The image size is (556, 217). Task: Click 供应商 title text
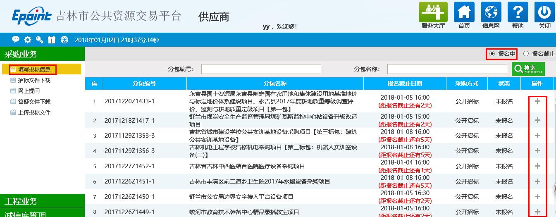214,17
